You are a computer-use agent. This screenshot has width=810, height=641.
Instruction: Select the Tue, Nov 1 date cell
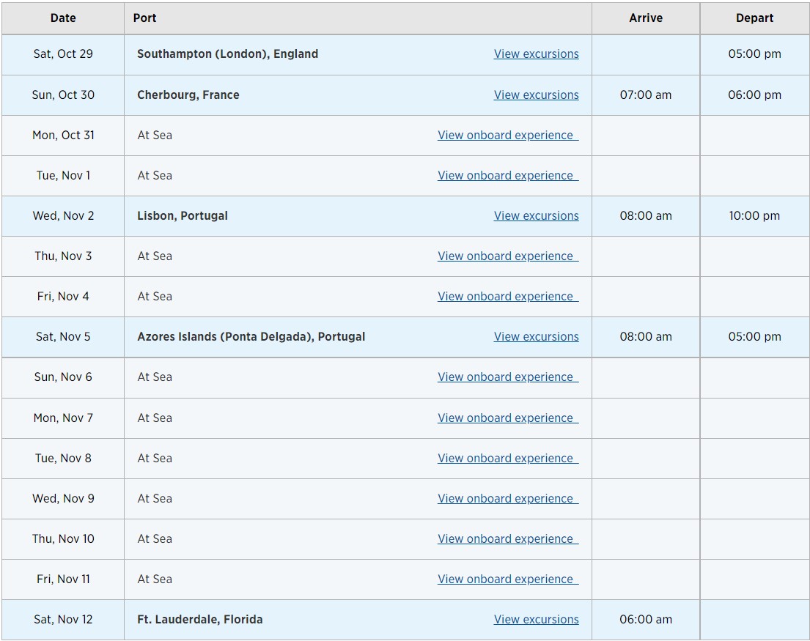pyautogui.click(x=63, y=176)
